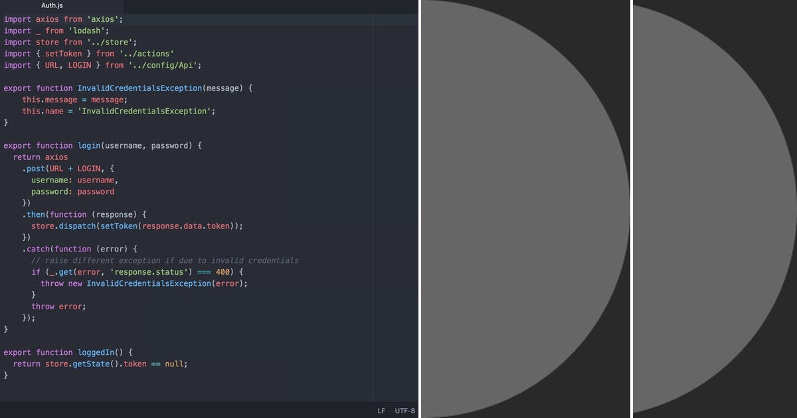Click the store.dispatch(setToken line
797x418 pixels.
tap(137, 226)
